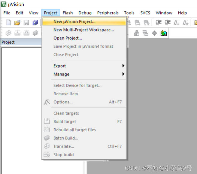Open the File menu
The image size is (197, 174).
point(7,13)
